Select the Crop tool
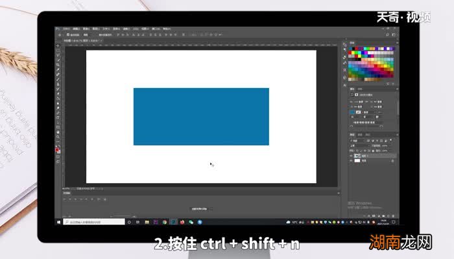Image resolution: width=454 pixels, height=259 pixels. pyautogui.click(x=58, y=65)
